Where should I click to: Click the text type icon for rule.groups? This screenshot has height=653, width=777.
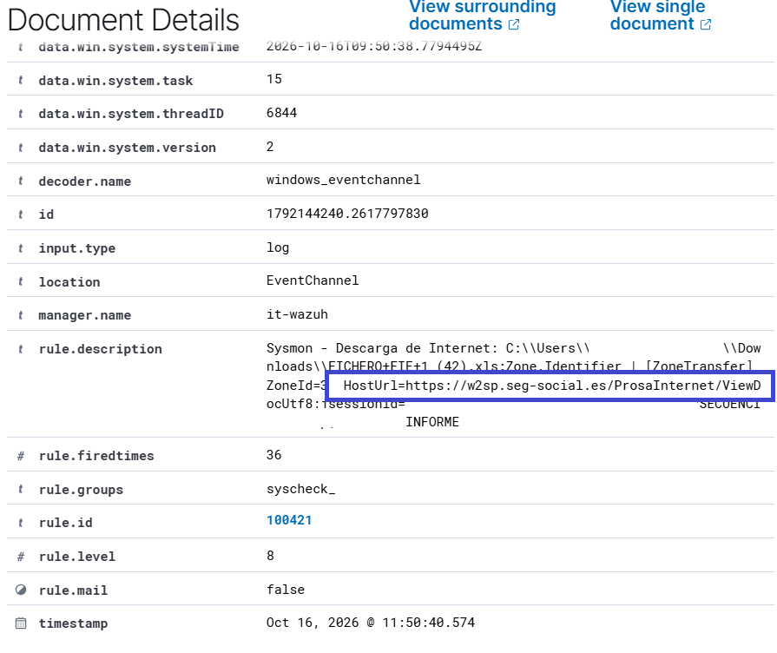click(20, 489)
